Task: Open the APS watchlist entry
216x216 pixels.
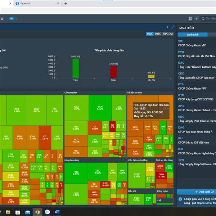Action: pos(197,108)
